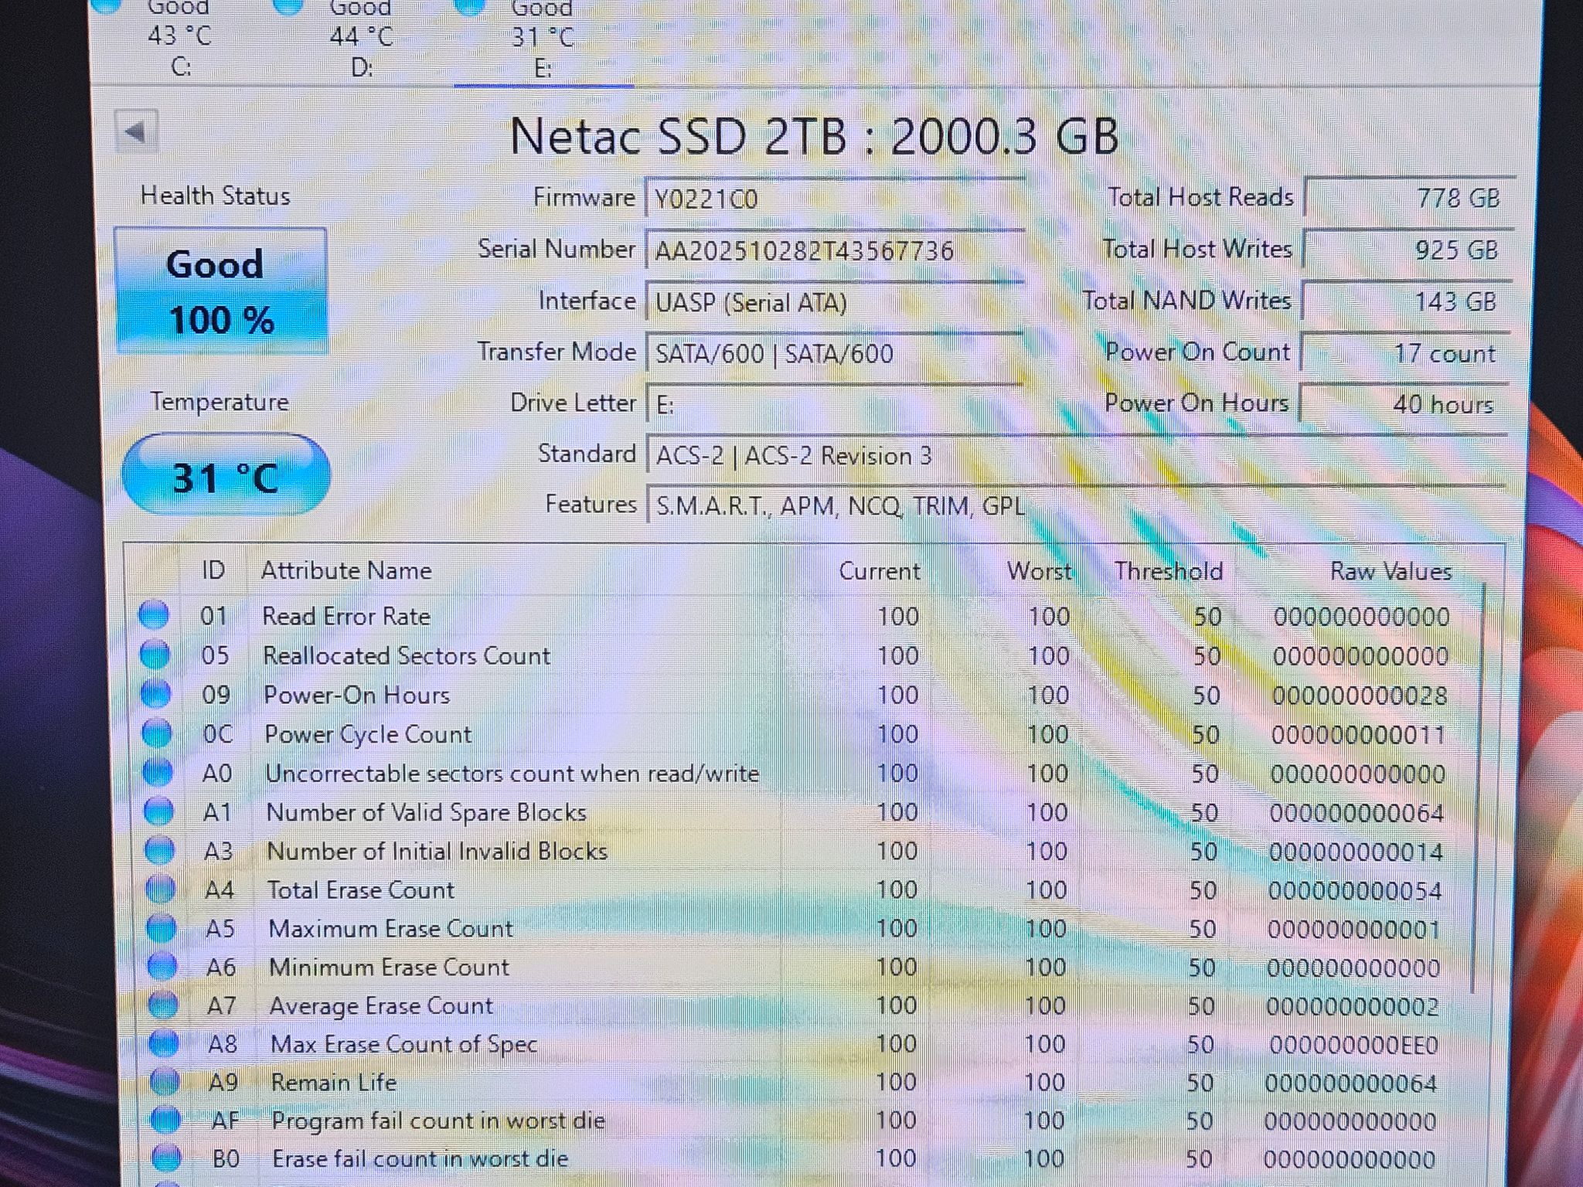Select the status icon of Power-On Hours row
The image size is (1583, 1187).
155,693
